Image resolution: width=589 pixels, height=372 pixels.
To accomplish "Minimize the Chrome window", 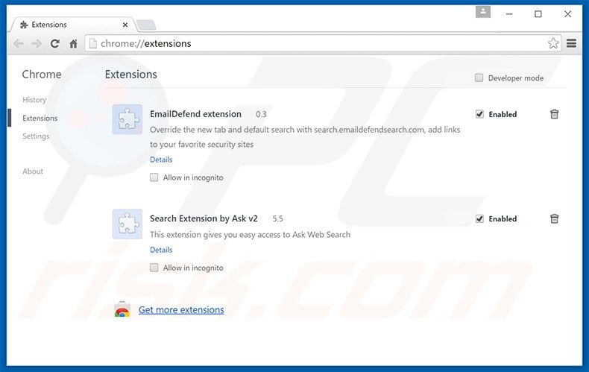I will click(509, 14).
